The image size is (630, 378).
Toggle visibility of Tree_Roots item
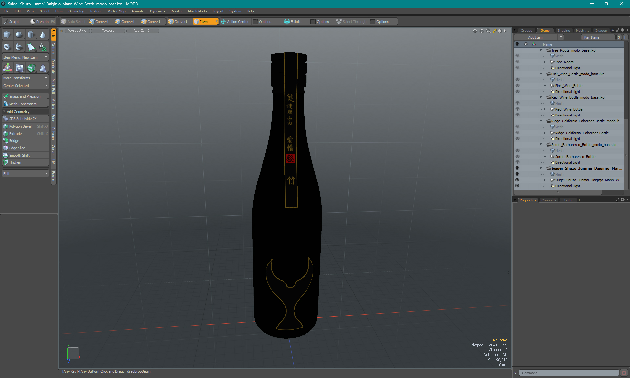(x=517, y=62)
